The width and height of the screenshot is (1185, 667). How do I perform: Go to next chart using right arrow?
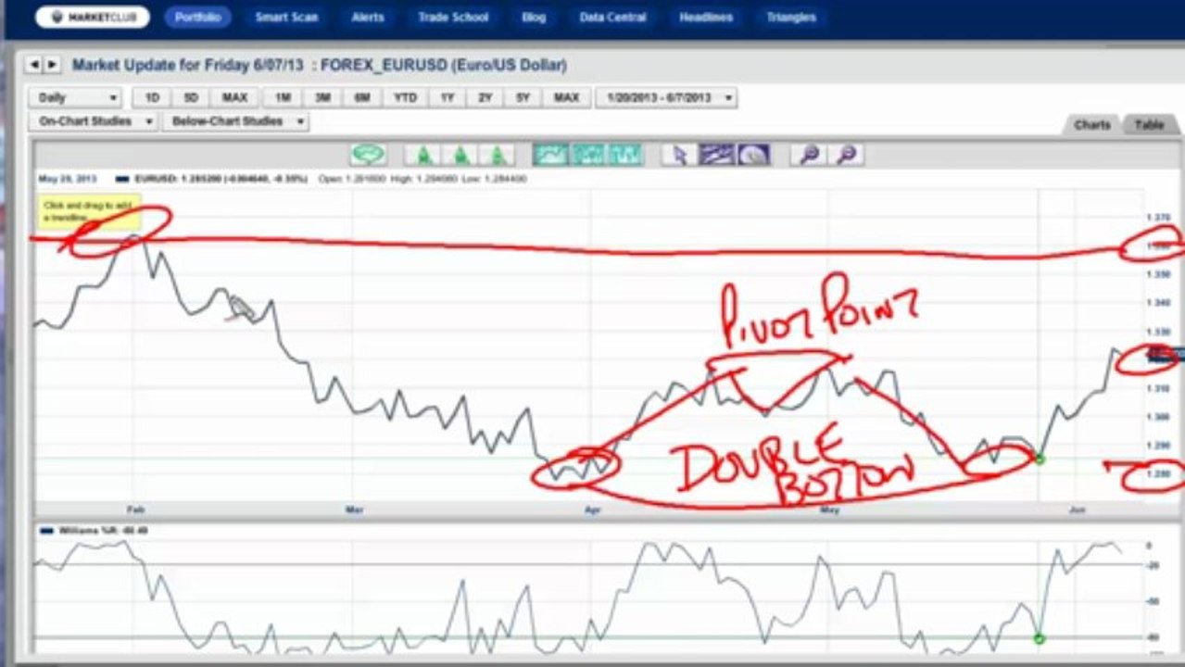pyautogui.click(x=52, y=65)
